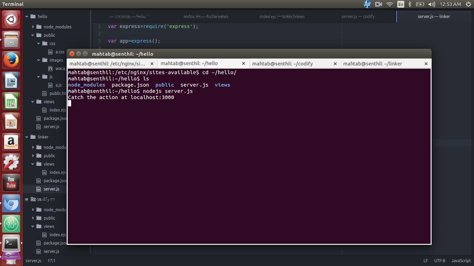474x266 pixels.
Task: Click cursor position 17:1 in status bar
Action: click(51, 261)
